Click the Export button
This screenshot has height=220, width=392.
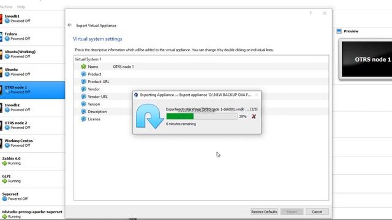pyautogui.click(x=292, y=212)
